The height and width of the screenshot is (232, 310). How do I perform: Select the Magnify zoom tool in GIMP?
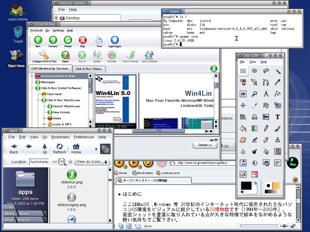click(x=254, y=94)
